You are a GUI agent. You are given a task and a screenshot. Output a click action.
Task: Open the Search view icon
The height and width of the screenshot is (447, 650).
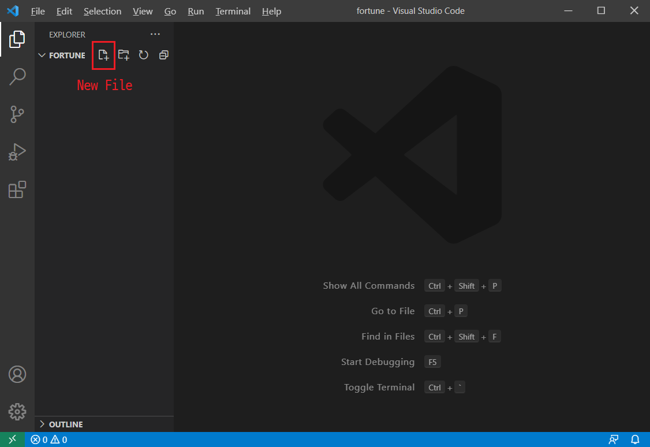[17, 77]
